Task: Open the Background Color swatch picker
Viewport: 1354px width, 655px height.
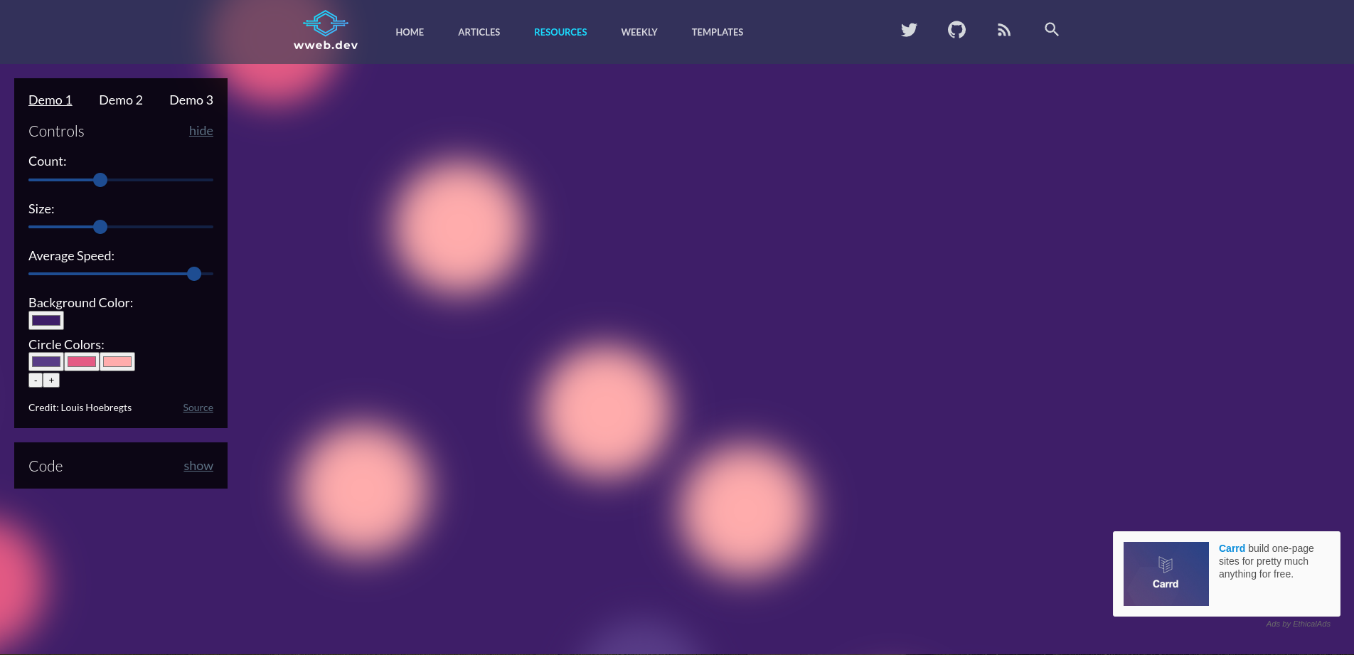Action: point(46,321)
